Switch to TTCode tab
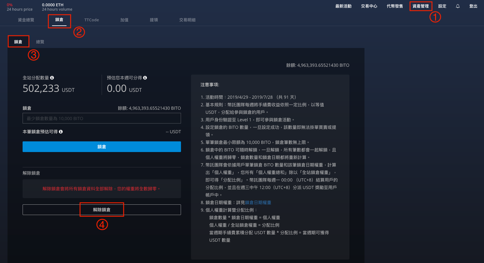The width and height of the screenshot is (484, 263). click(92, 20)
